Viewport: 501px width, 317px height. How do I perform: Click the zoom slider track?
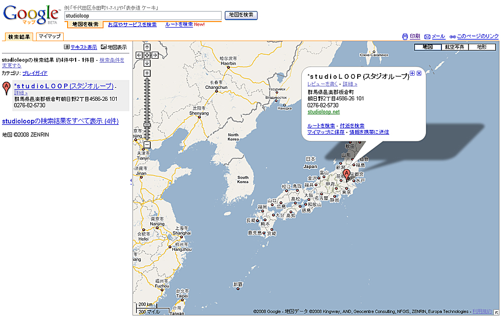[x=147, y=109]
